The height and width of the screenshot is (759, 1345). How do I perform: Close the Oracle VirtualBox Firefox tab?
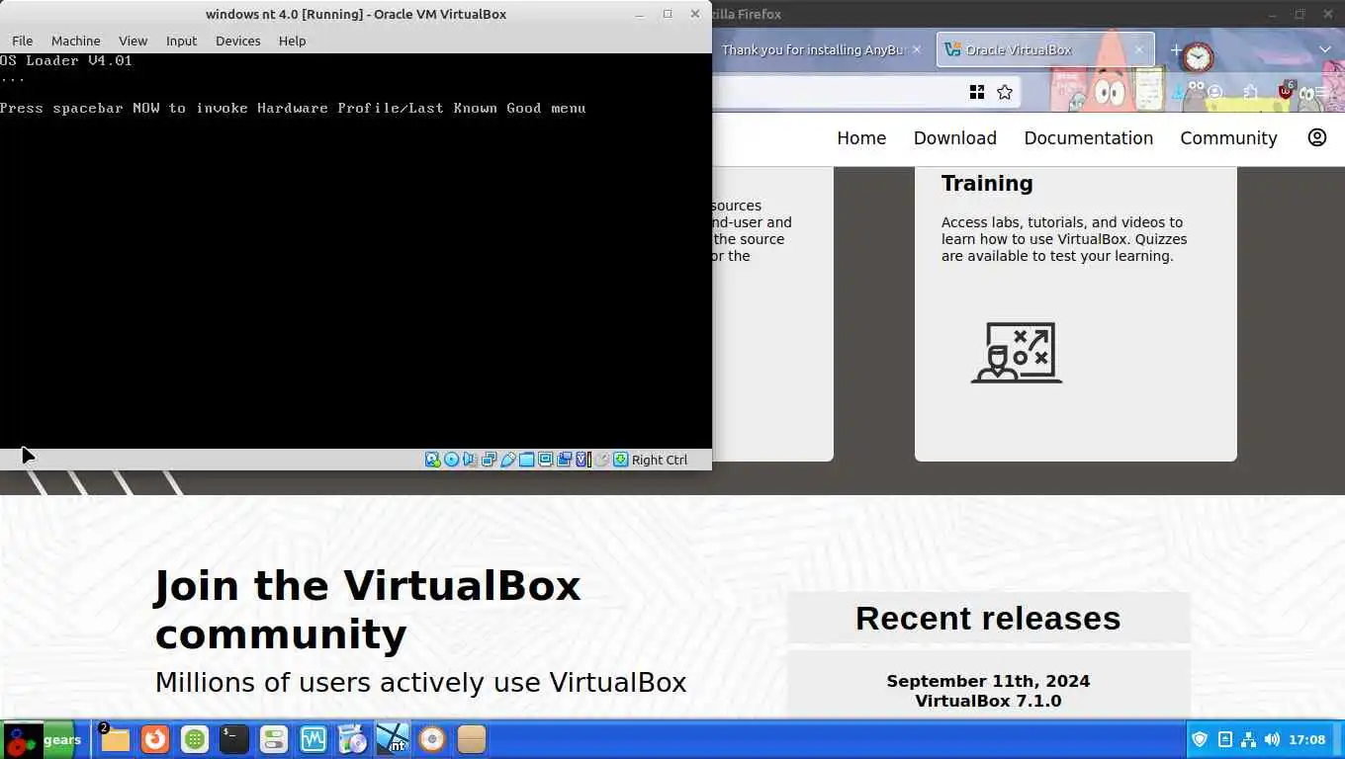coord(1138,49)
